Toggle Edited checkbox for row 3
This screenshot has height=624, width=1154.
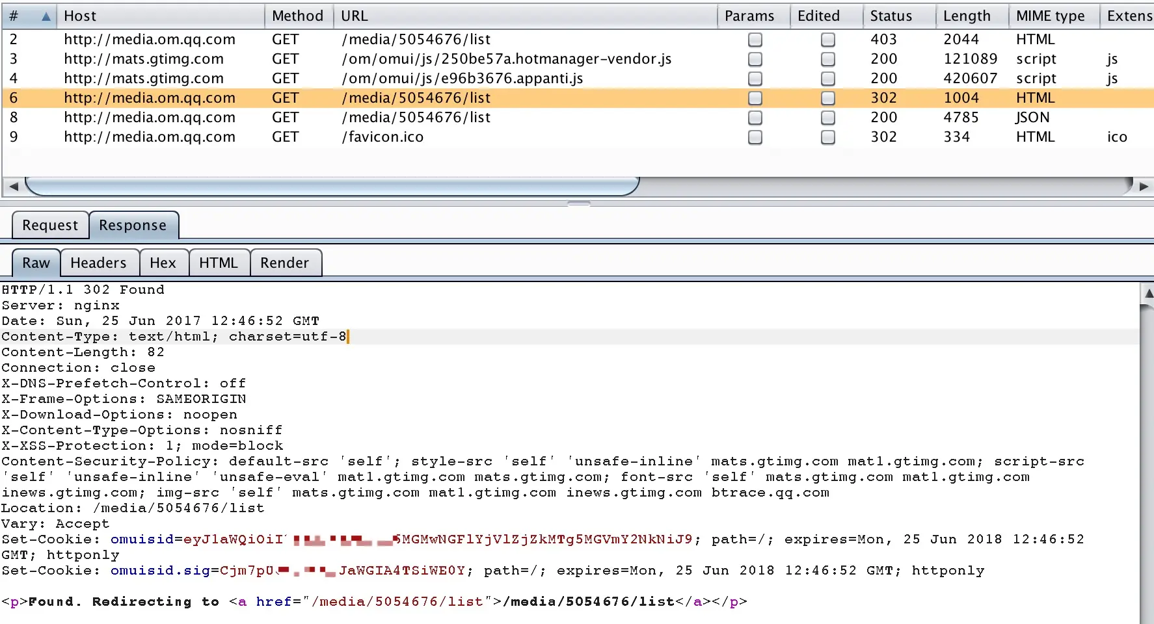828,59
